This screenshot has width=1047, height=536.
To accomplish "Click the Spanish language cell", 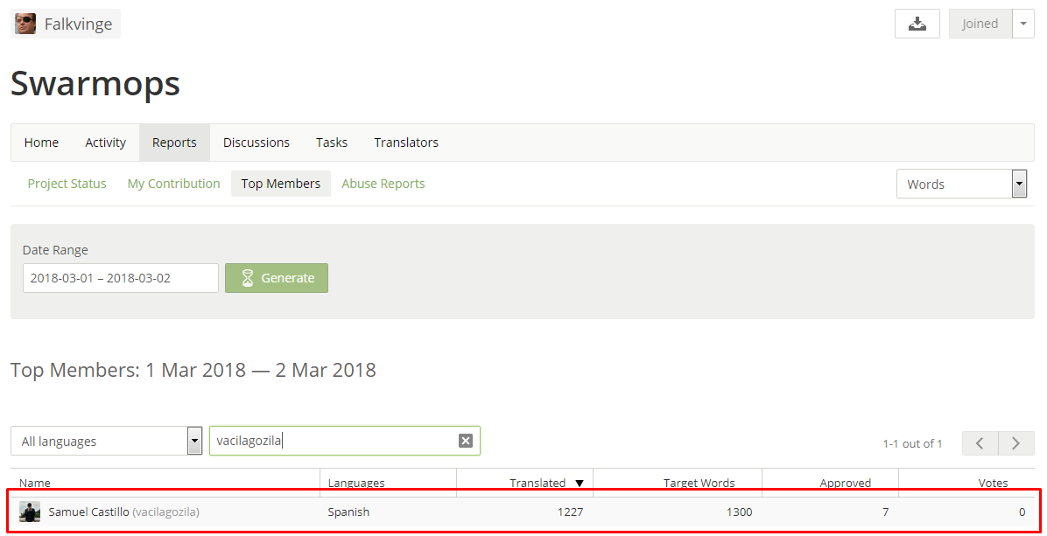I will coord(348,512).
